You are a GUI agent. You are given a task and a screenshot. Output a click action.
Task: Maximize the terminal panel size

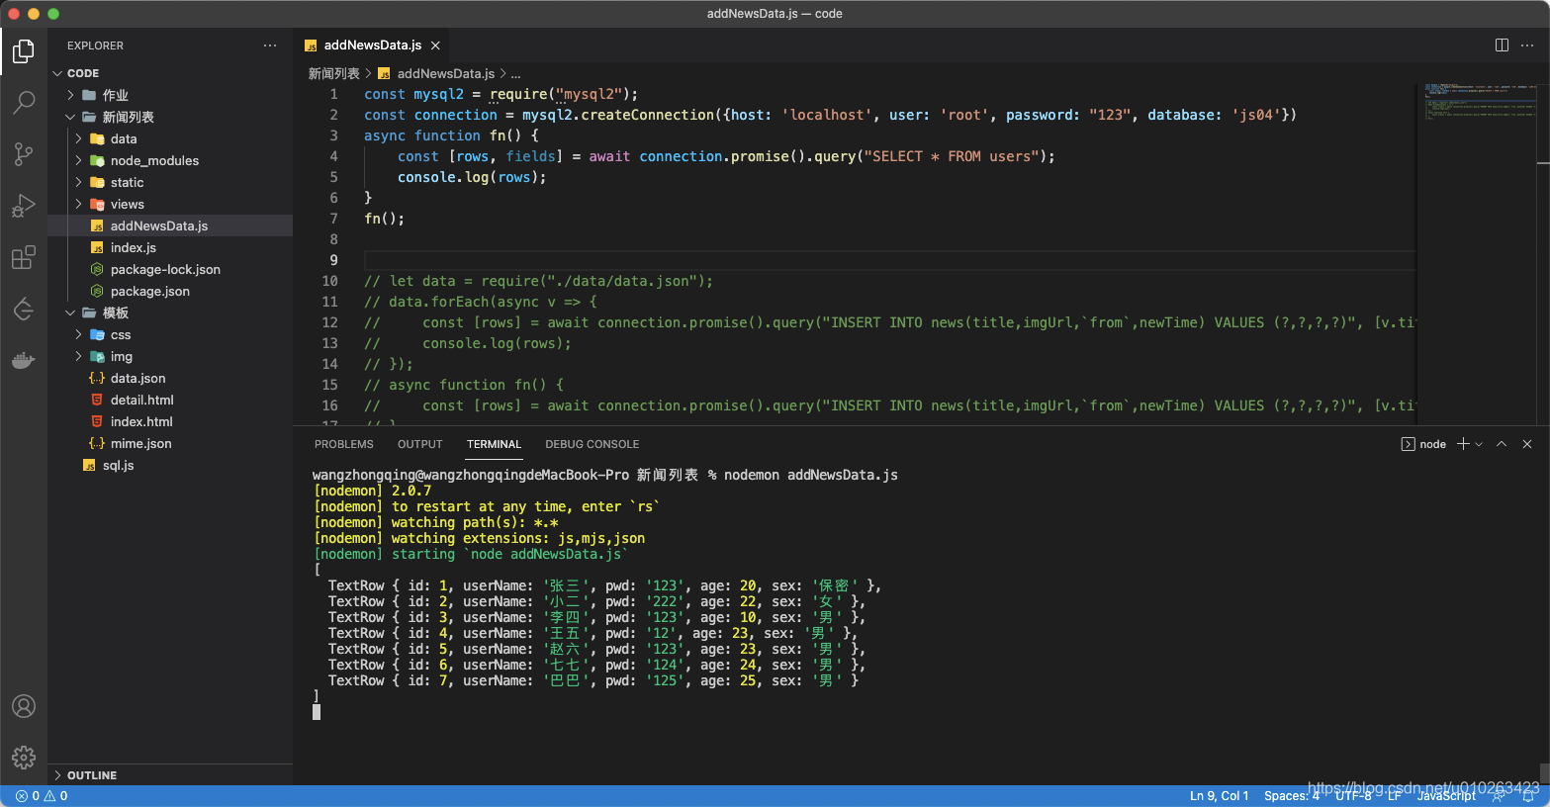tap(1502, 444)
